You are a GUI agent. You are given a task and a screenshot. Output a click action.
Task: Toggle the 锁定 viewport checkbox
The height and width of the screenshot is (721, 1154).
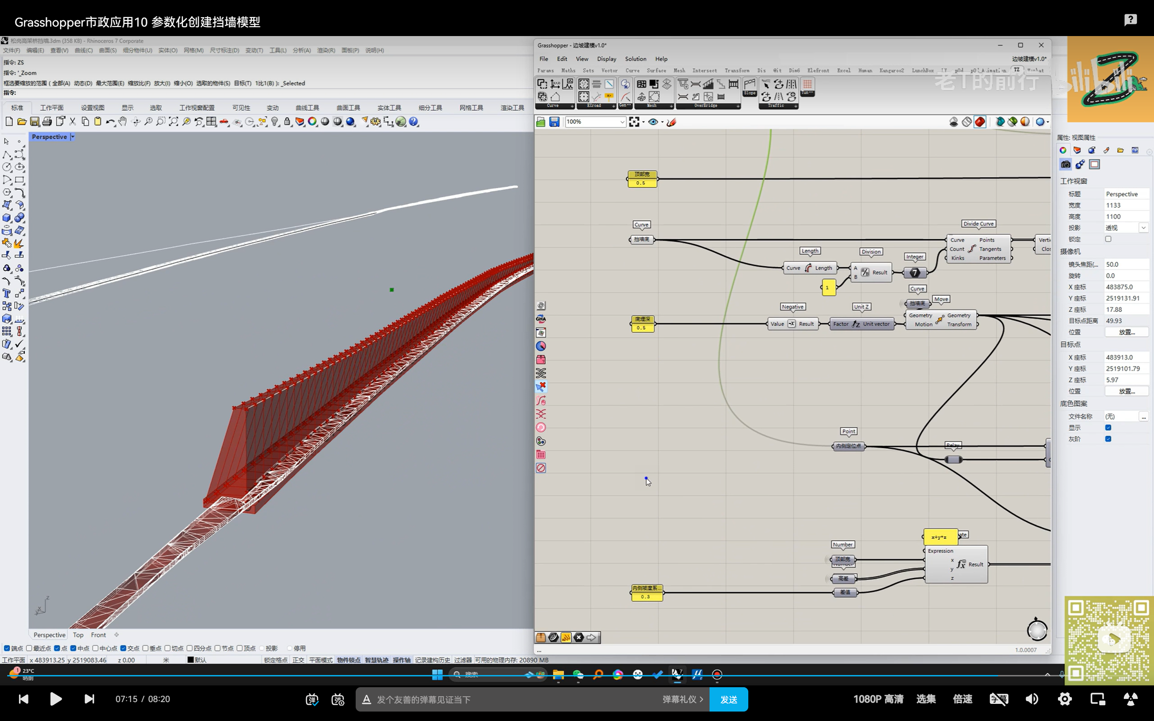pyautogui.click(x=1108, y=239)
